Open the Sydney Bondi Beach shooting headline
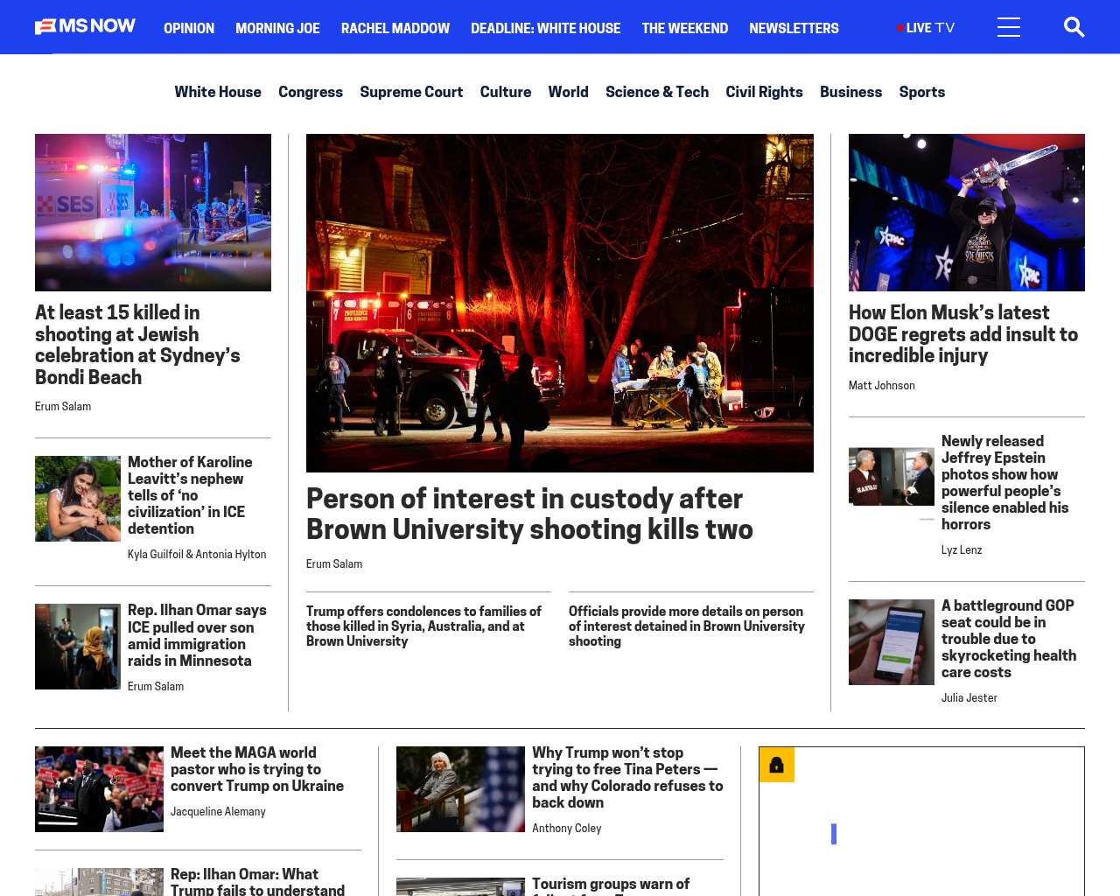Image resolution: width=1120 pixels, height=896 pixels. pos(137,344)
